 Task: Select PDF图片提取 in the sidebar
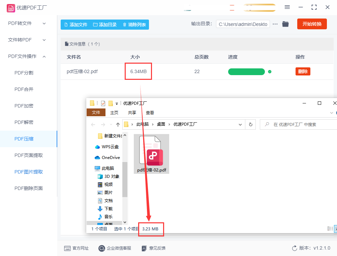tap(29, 172)
